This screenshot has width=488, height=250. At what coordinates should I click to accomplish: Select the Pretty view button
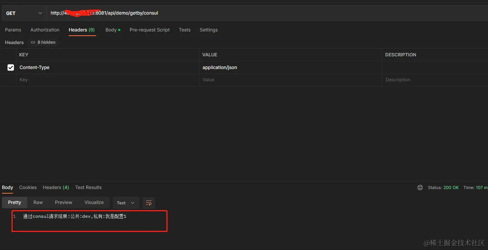[15, 202]
